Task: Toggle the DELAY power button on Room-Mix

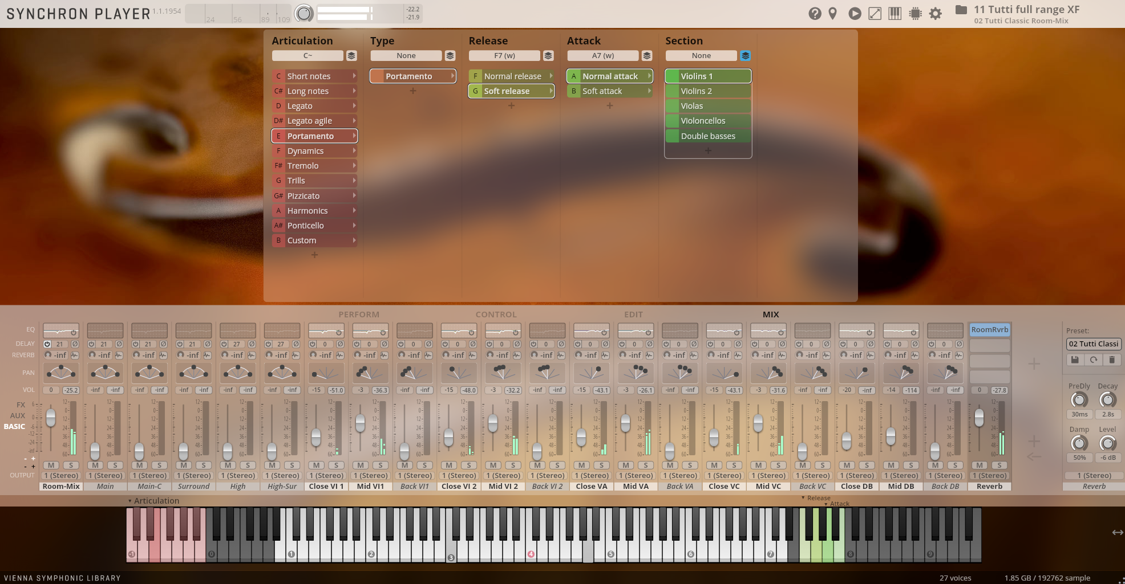Action: [46, 344]
